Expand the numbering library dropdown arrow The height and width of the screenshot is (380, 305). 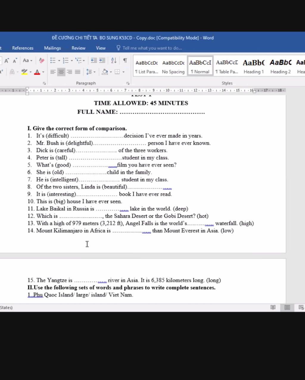pyautogui.click(x=72, y=61)
